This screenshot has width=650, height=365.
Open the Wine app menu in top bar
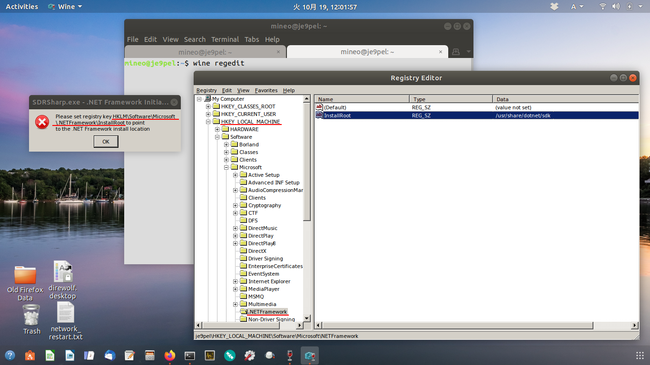(65, 7)
